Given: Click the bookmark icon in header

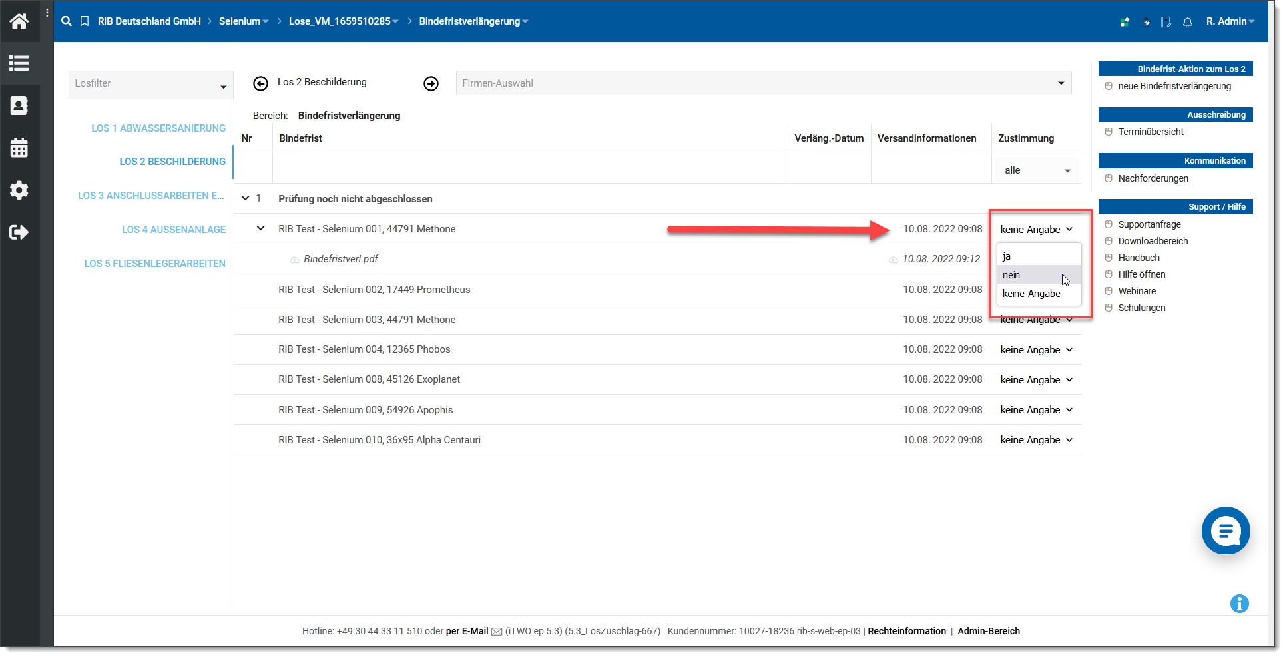Looking at the screenshot, I should (85, 21).
